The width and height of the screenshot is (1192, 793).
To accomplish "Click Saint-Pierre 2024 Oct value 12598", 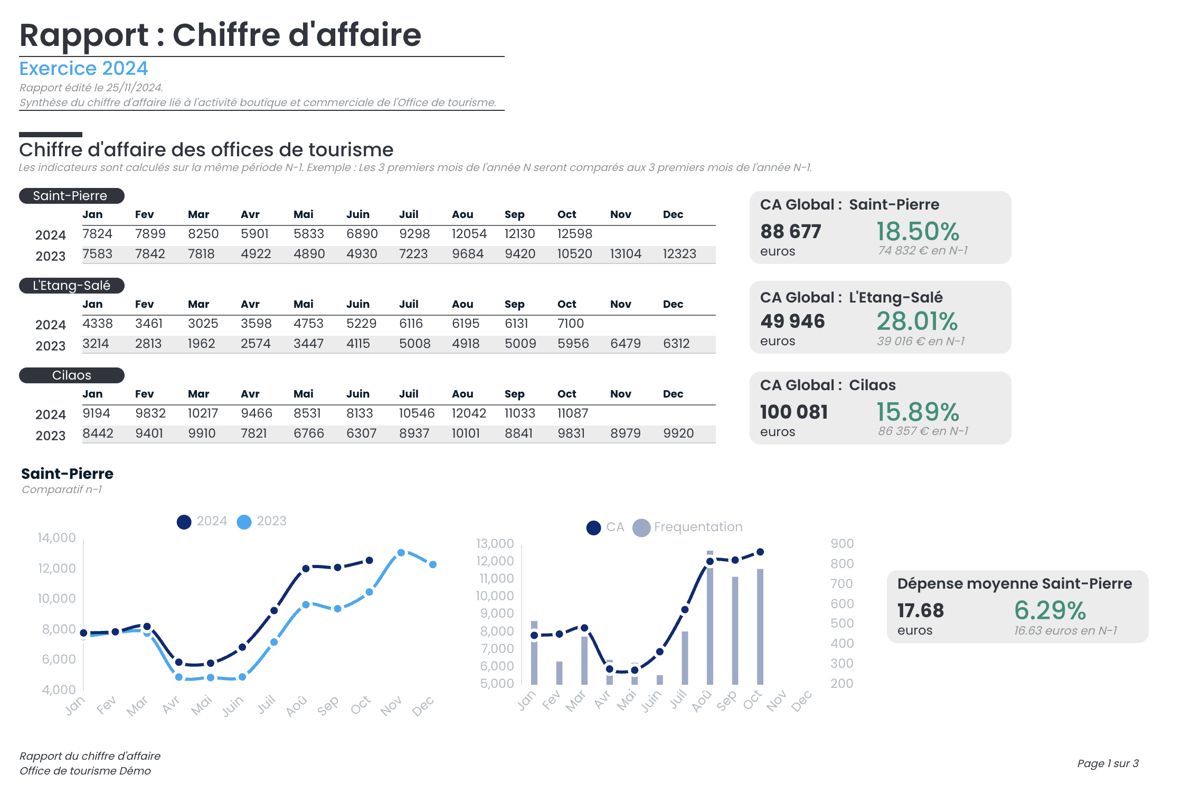I will click(x=574, y=234).
